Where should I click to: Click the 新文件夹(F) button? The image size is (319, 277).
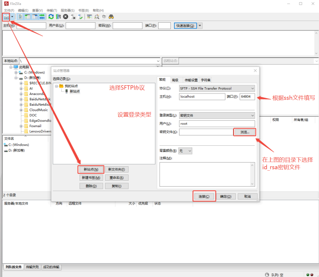(117, 169)
